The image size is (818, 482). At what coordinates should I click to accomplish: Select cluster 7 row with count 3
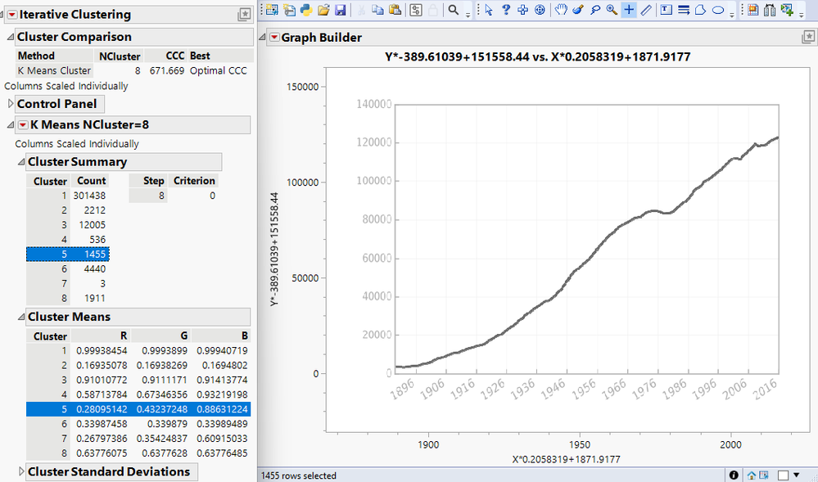coord(68,283)
